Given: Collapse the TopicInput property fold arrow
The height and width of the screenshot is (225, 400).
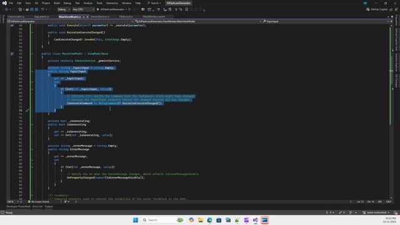Looking at the screenshot, I should coord(32,72).
